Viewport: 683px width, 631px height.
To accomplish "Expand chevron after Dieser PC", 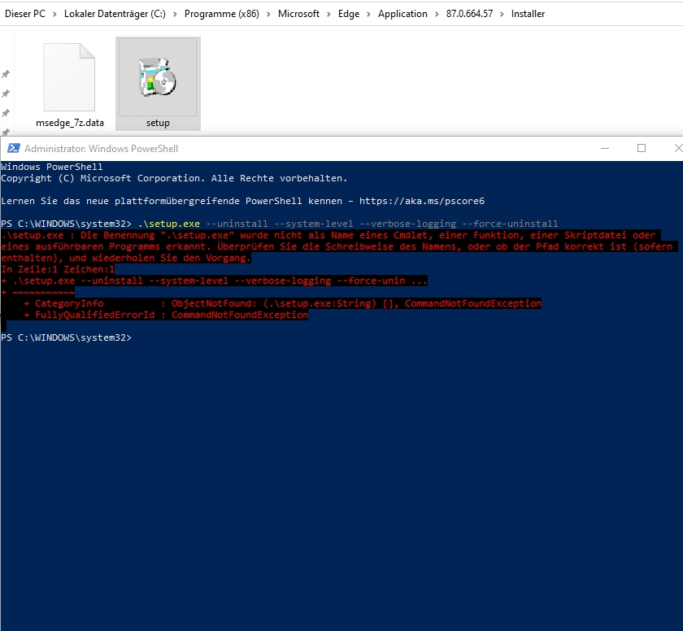I will [x=55, y=15].
